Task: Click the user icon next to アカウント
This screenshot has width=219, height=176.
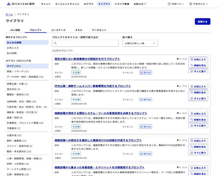Action: pos(191,4)
